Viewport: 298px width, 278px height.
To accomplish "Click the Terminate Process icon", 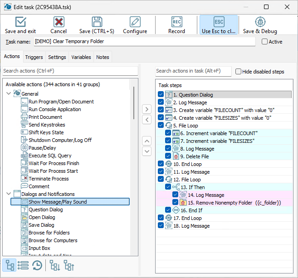I will (x=24, y=178).
